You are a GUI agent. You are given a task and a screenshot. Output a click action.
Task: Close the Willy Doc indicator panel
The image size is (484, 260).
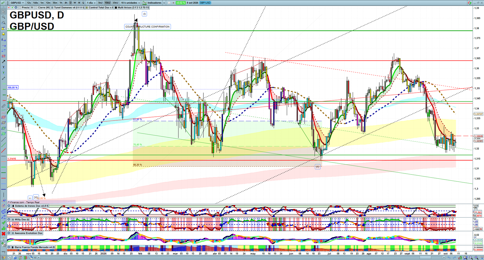(x=9, y=219)
